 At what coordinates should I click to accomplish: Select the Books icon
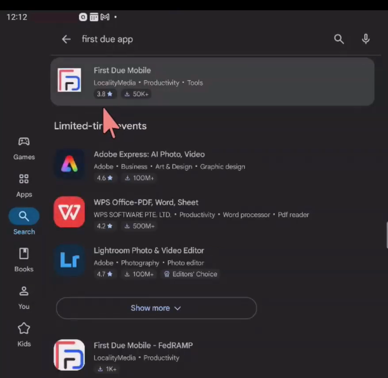[x=24, y=253]
